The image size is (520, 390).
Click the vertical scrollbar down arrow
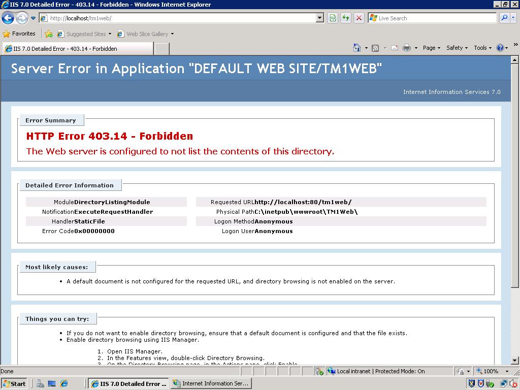[514, 360]
